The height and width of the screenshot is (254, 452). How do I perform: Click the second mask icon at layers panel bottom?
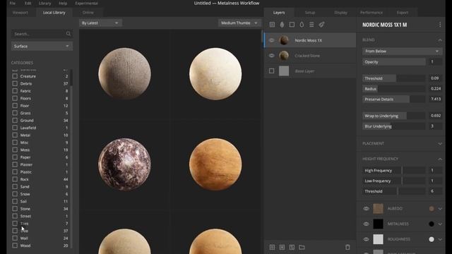[282, 247]
